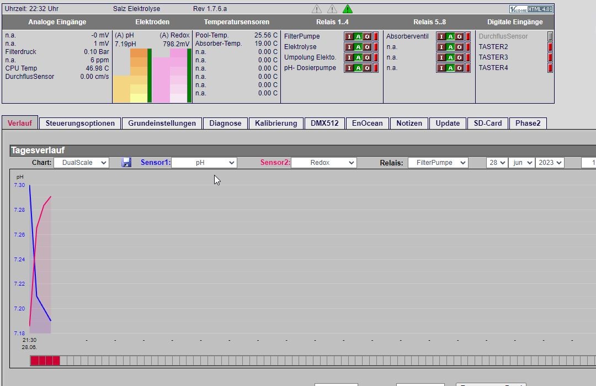The height and width of the screenshot is (386, 596).
Task: Click Umpolung Elekto. red status indicator
Action: click(x=376, y=57)
